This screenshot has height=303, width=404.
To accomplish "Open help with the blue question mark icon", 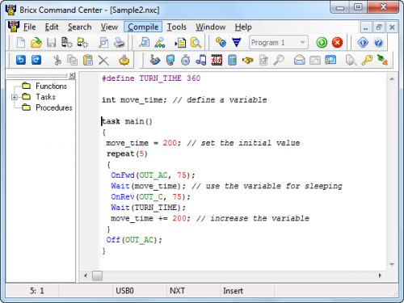I will pyautogui.click(x=378, y=42).
